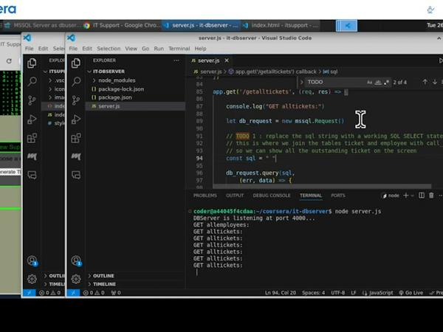Open Search icon in the back itsupport window

tap(32, 82)
